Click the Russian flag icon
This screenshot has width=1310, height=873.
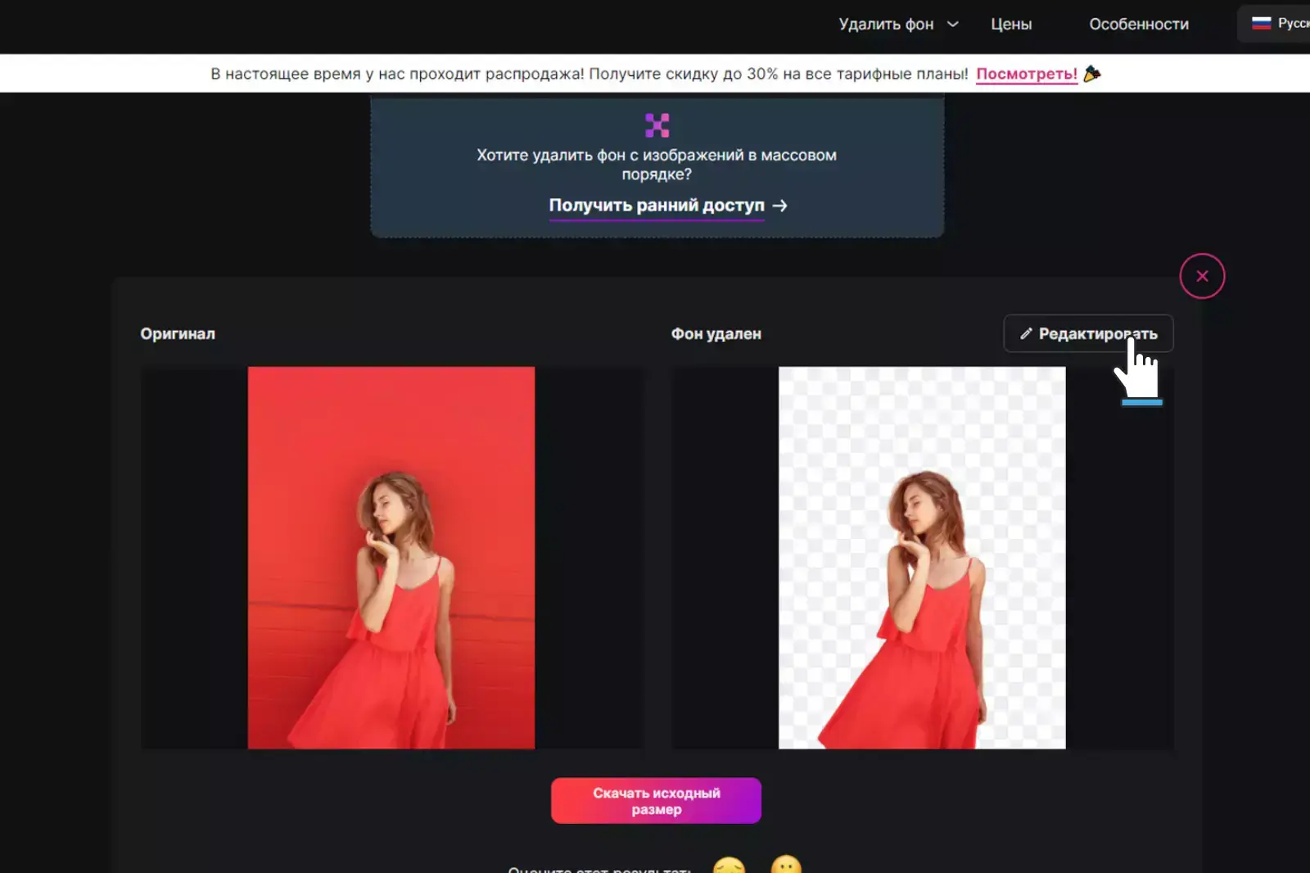1261,23
